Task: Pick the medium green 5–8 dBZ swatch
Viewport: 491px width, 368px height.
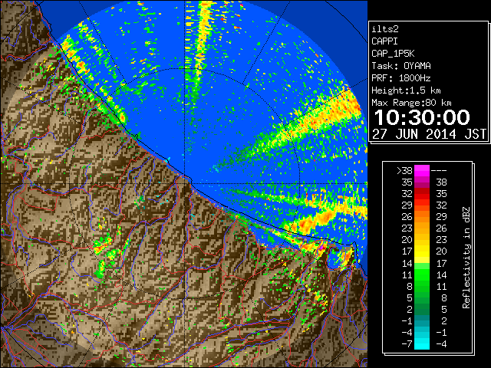Action: (422, 298)
